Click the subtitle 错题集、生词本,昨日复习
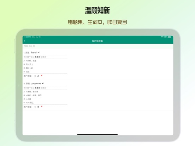 click(x=97, y=22)
